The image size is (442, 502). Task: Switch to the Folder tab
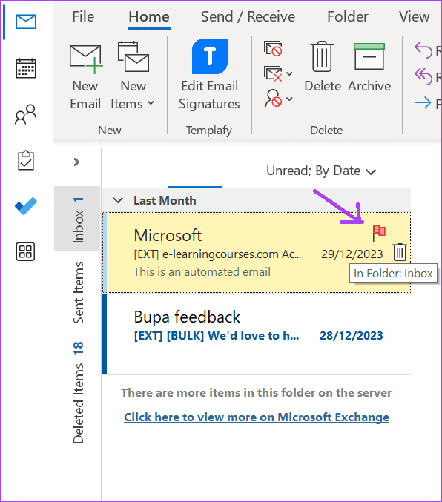[x=348, y=16]
